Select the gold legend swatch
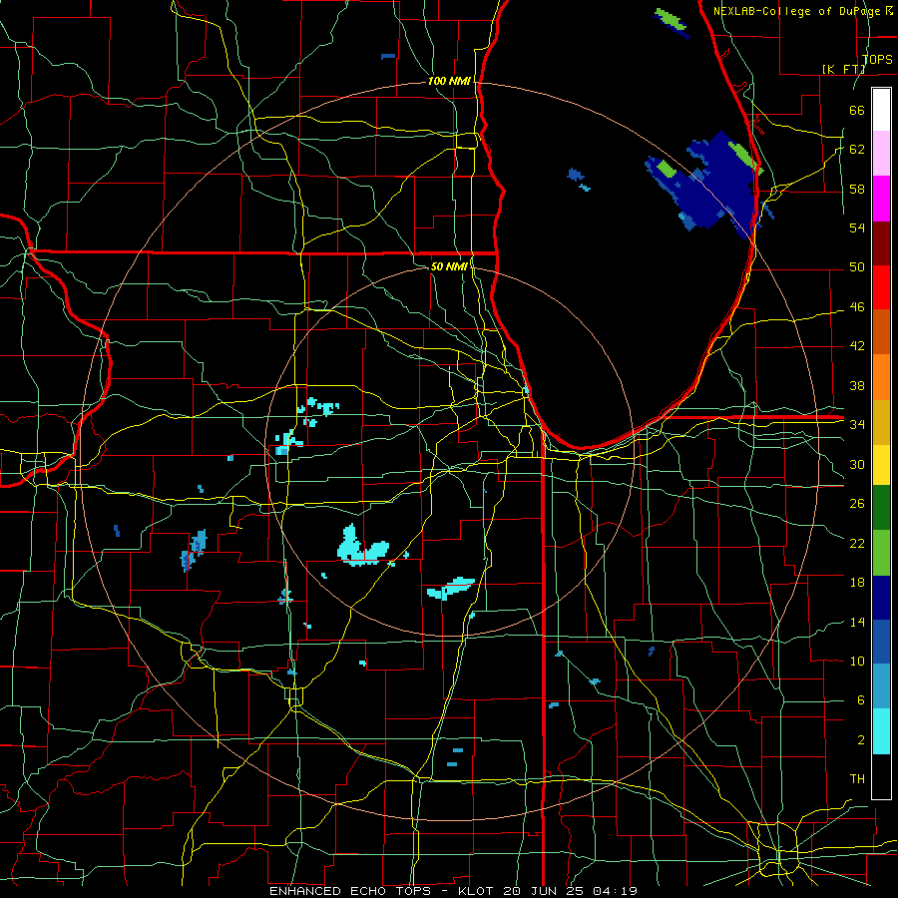Image resolution: width=898 pixels, height=898 pixels. [x=881, y=422]
